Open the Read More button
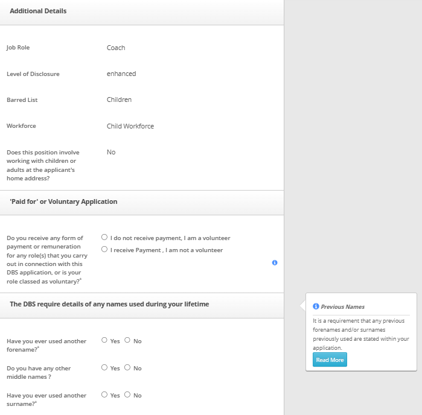 click(330, 360)
